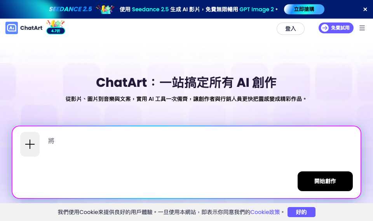This screenshot has width=373, height=221.
Task: Accept cookies with the 好的 button
Action: 302,212
